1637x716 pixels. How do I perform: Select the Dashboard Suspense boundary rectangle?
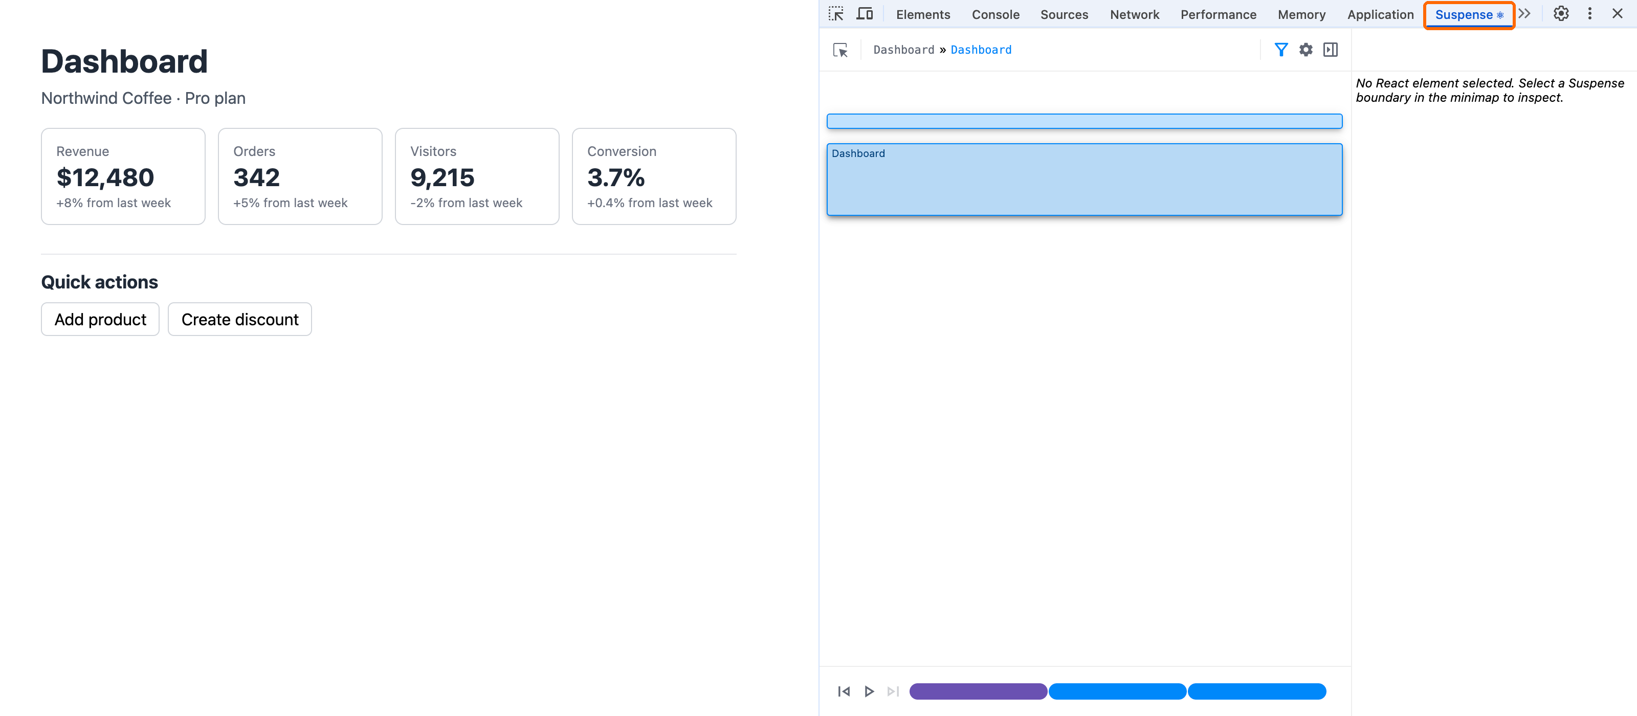pos(1084,180)
